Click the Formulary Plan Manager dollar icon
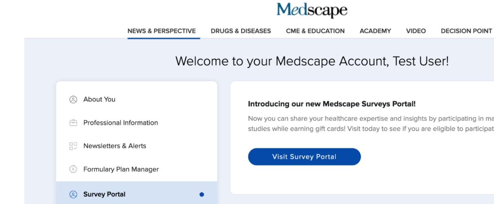 point(73,169)
